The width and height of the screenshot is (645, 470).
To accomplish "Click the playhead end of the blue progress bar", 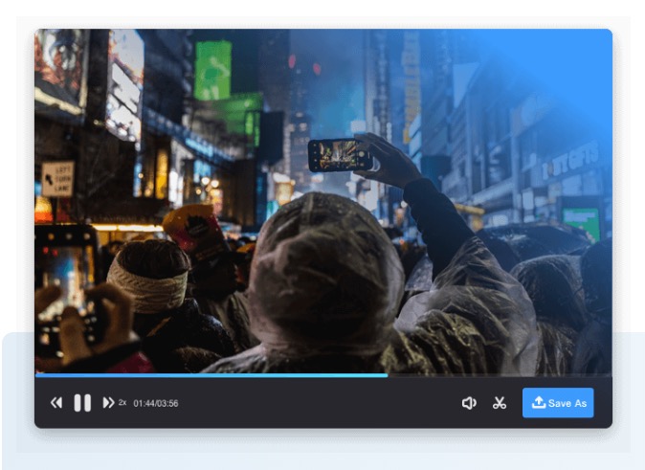I will (387, 374).
